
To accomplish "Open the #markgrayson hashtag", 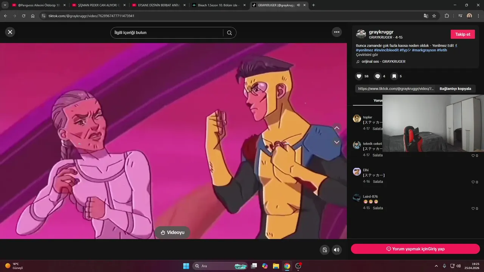I will coord(424,50).
